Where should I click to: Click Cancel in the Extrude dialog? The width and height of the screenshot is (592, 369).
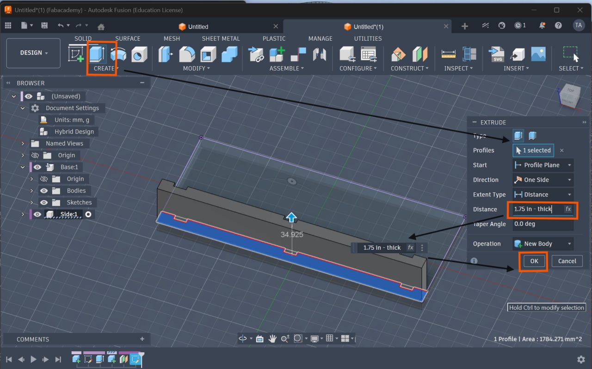567,261
